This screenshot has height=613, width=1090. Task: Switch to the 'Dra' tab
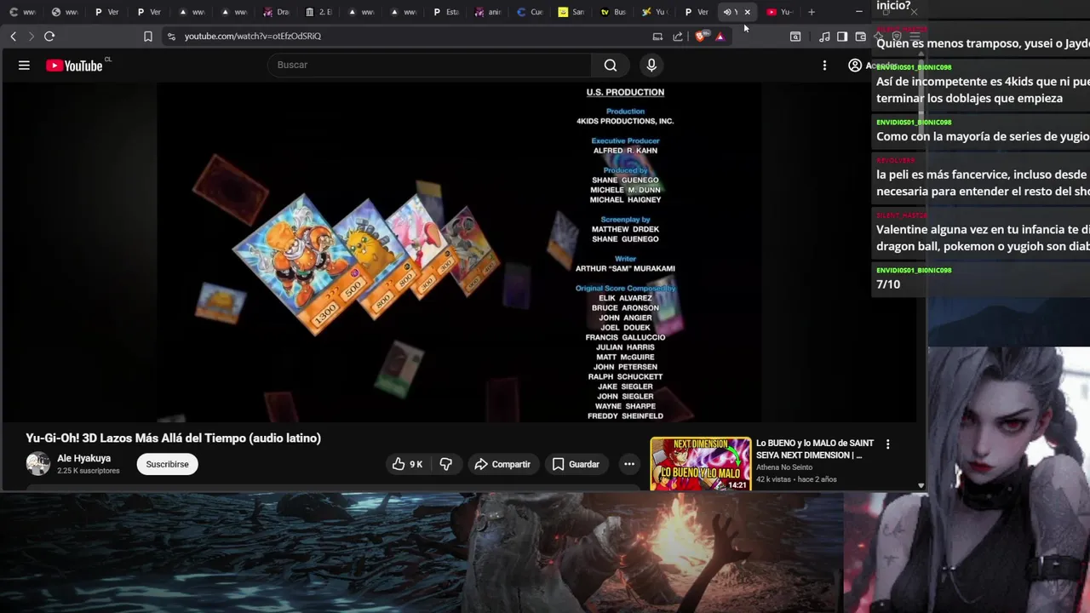tap(277, 12)
